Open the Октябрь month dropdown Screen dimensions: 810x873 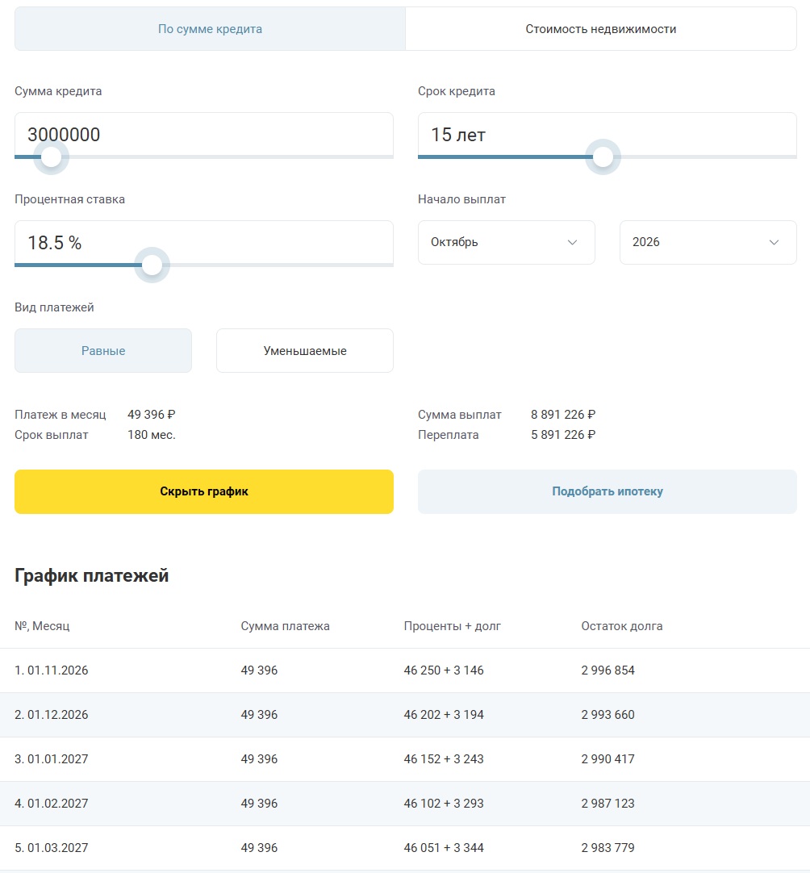507,242
